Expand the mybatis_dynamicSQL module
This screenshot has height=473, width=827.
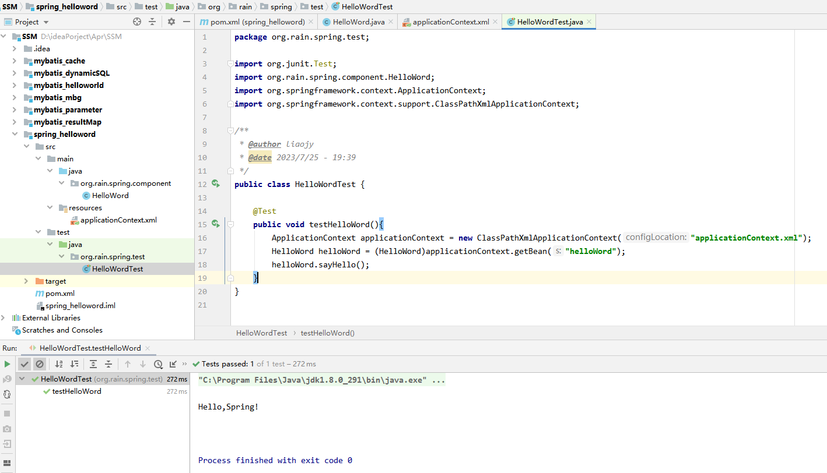click(x=15, y=73)
